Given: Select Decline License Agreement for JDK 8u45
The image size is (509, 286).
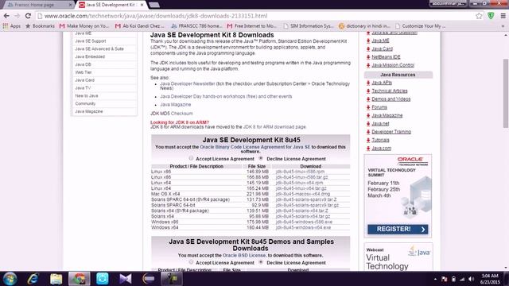Looking at the screenshot, I should click(x=261, y=158).
